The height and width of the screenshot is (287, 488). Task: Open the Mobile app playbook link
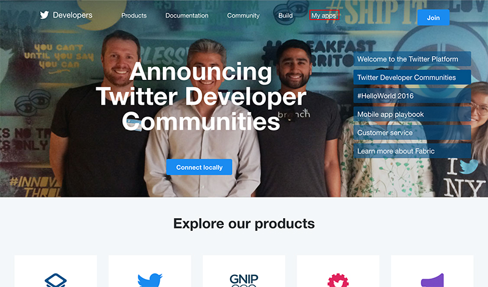pyautogui.click(x=412, y=114)
